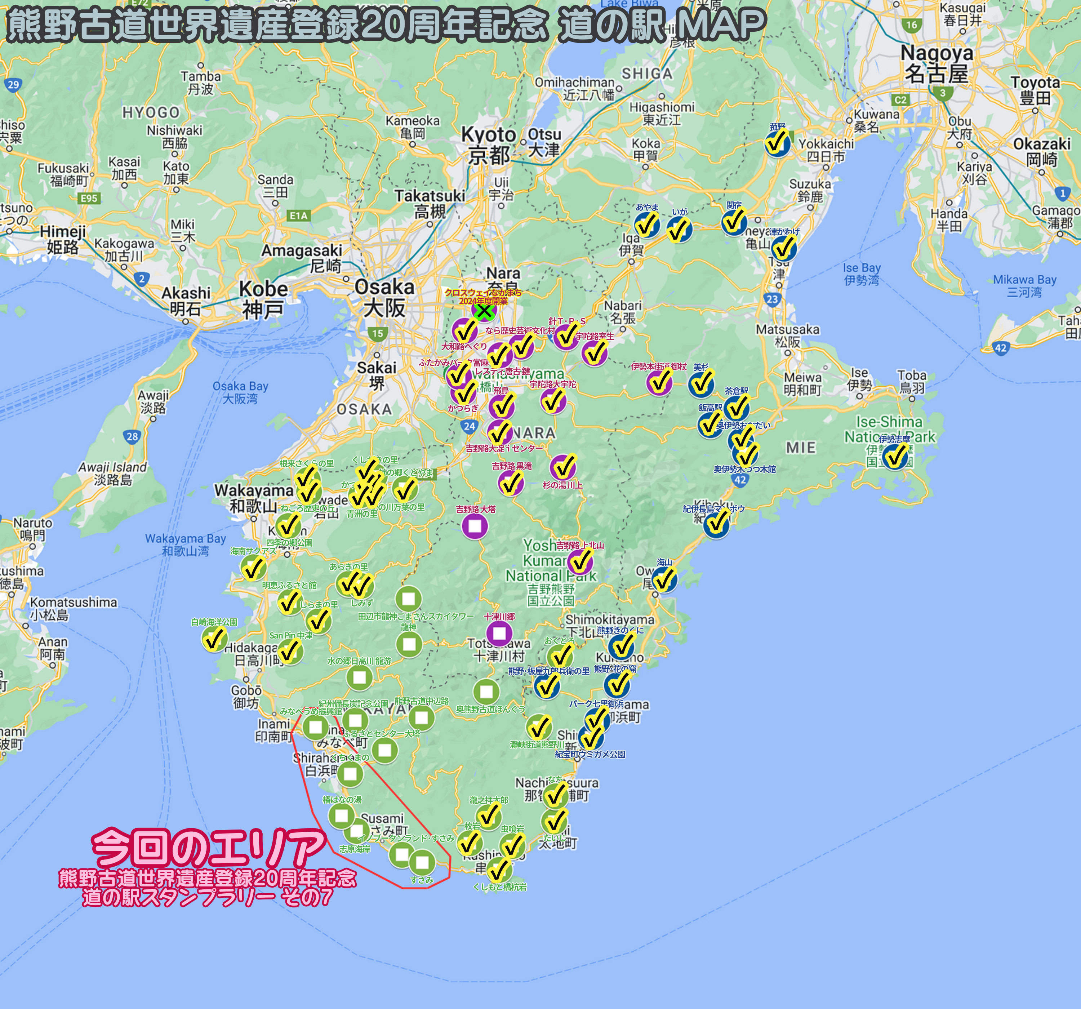1081x1009 pixels.
Task: Click the Osaka 大阪 city label
Action: point(384,298)
